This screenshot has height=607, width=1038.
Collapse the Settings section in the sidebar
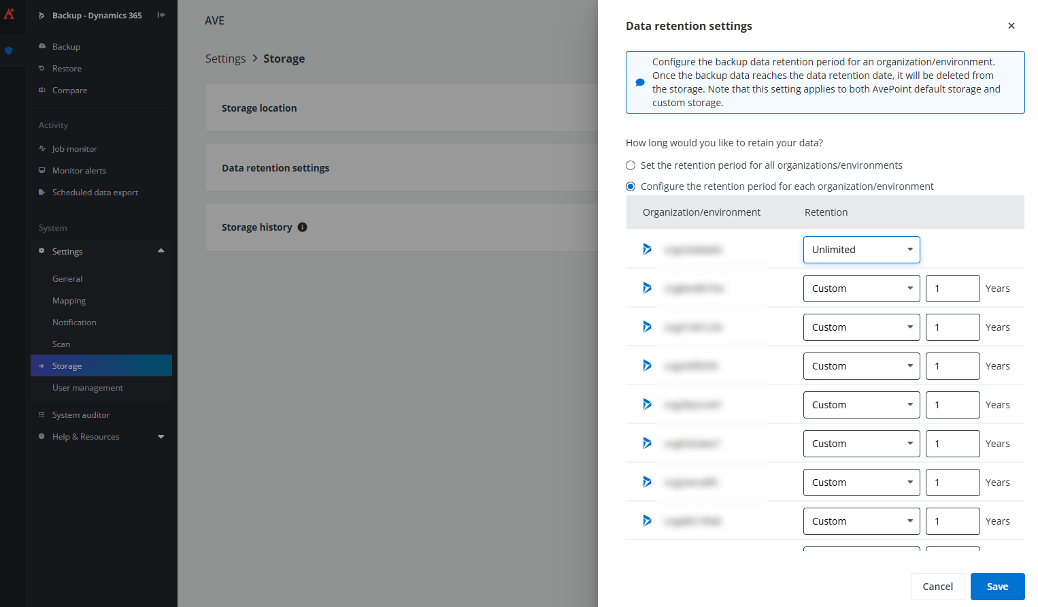161,251
